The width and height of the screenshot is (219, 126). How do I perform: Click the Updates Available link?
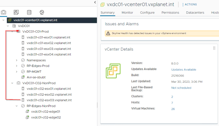[x=184, y=70]
